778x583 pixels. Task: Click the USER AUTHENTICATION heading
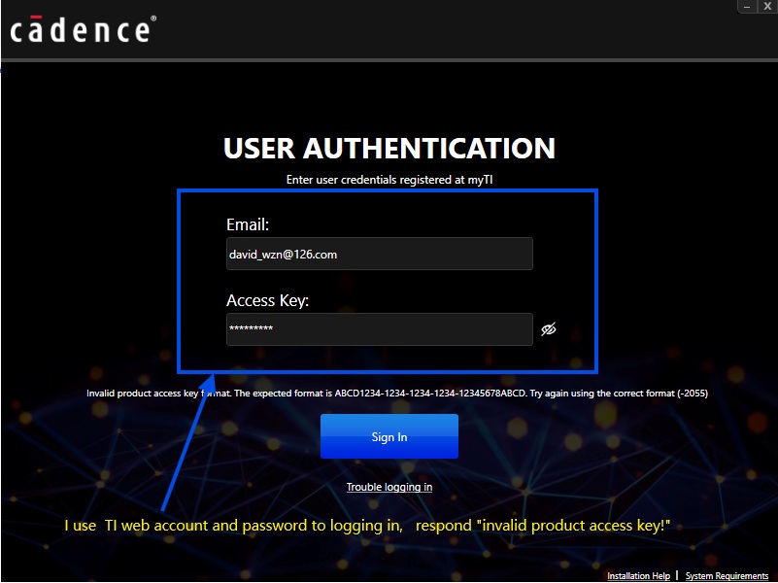tap(389, 149)
